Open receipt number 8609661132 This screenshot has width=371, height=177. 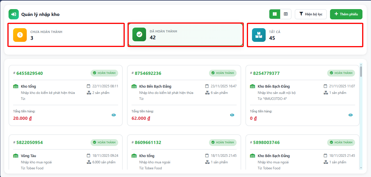(148, 143)
